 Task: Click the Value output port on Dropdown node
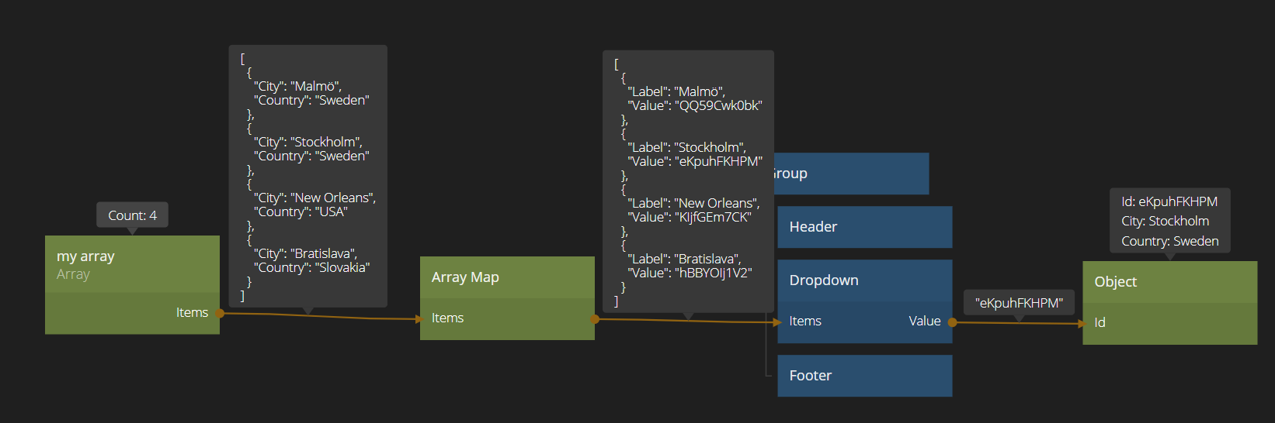(924, 322)
